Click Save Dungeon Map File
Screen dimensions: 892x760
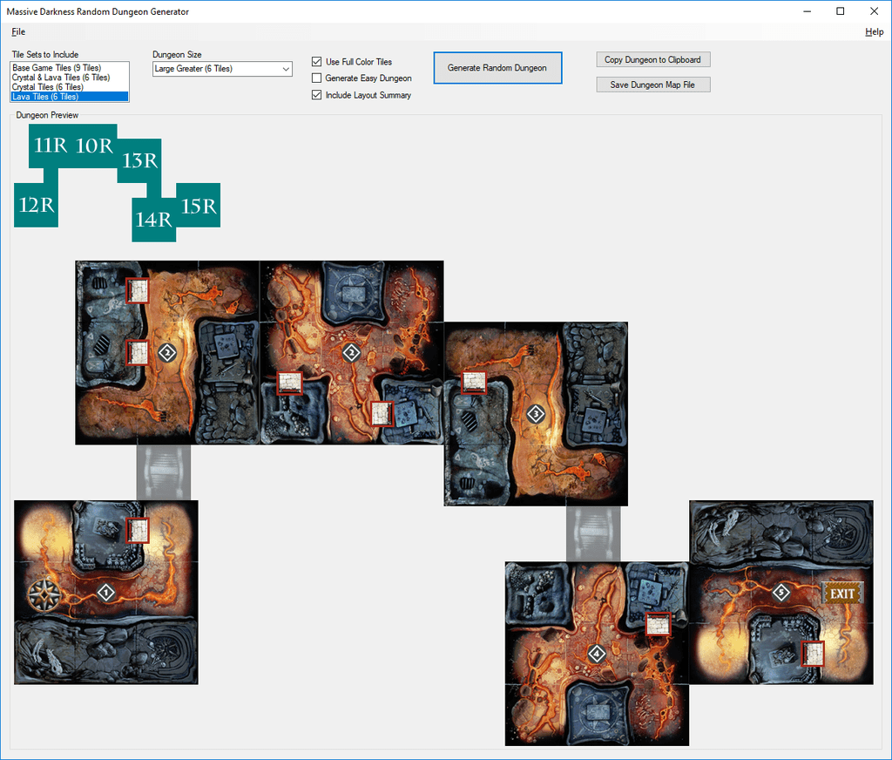pos(653,85)
